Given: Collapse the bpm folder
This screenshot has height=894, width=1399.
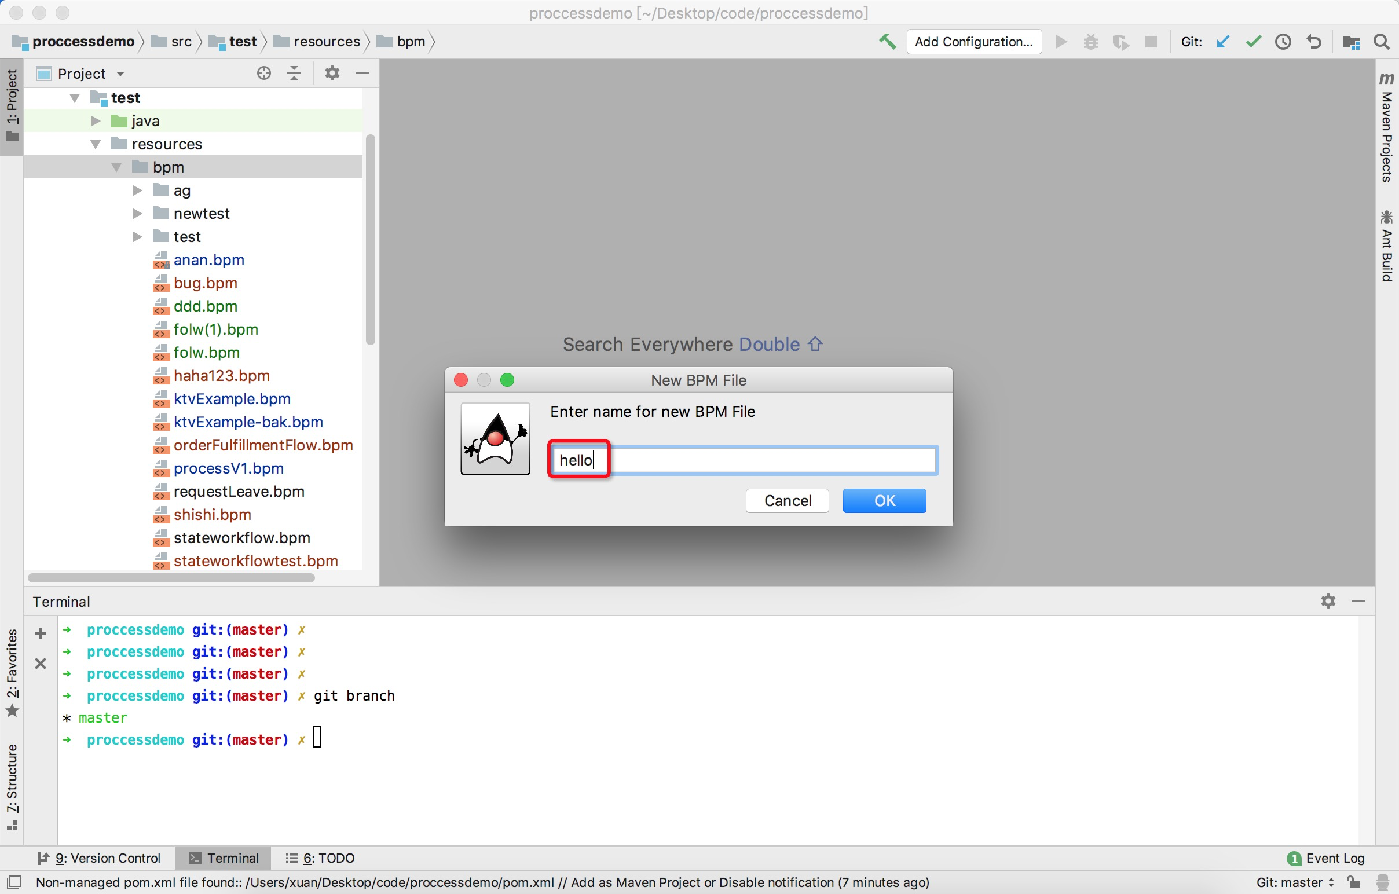Looking at the screenshot, I should [116, 167].
